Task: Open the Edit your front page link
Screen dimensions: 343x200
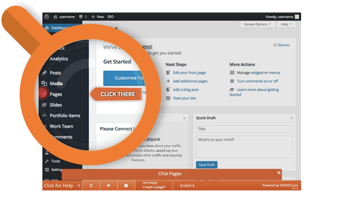Action: coord(190,72)
